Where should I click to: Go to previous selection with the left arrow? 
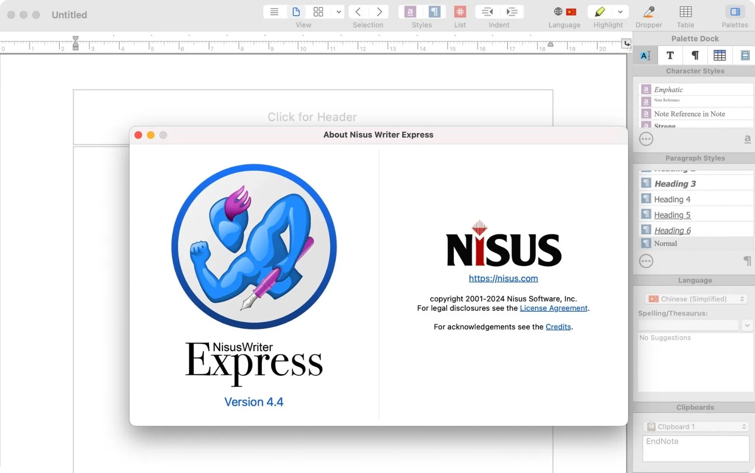[358, 12]
